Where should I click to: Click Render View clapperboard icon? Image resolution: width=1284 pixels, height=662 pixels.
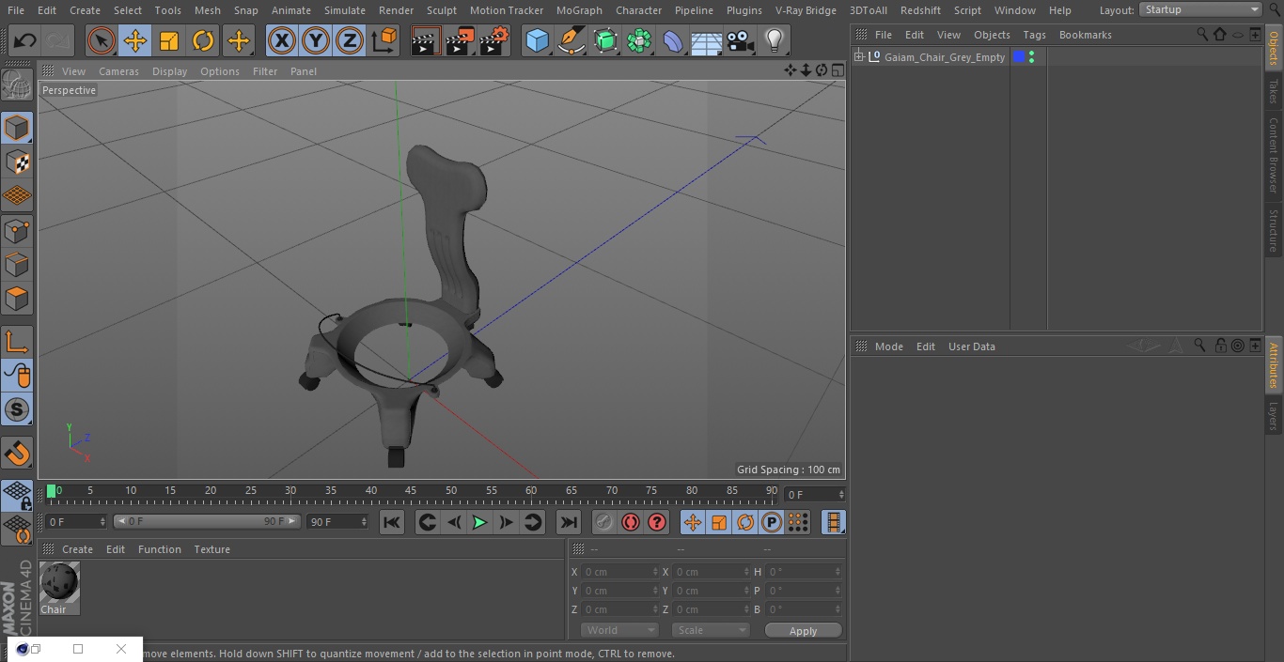tap(426, 40)
